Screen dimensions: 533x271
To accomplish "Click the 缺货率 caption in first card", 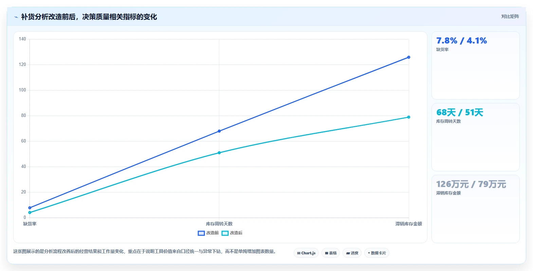I will tap(442, 50).
